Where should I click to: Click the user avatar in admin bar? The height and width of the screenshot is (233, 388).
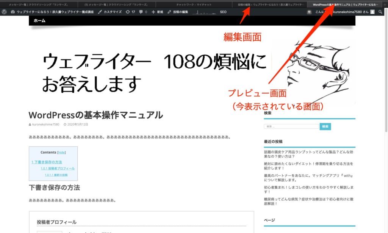(372, 12)
